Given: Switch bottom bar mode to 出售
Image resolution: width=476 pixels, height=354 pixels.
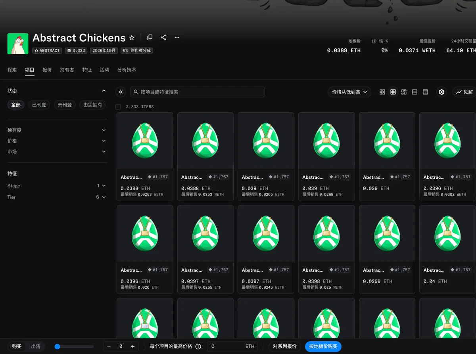Looking at the screenshot, I should [36, 346].
